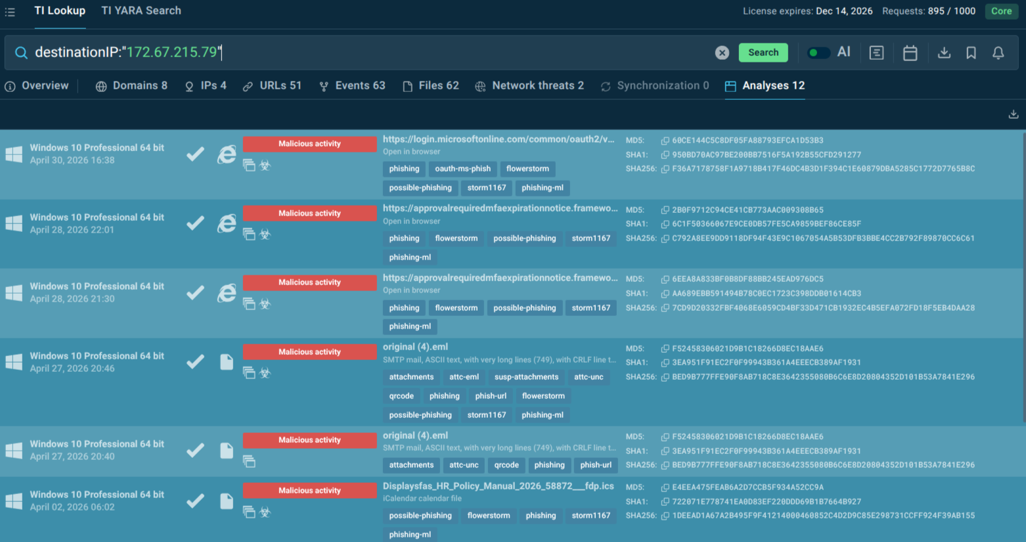Click Windows logo in April 02 06:02 row
The image size is (1026, 542).
(14, 501)
